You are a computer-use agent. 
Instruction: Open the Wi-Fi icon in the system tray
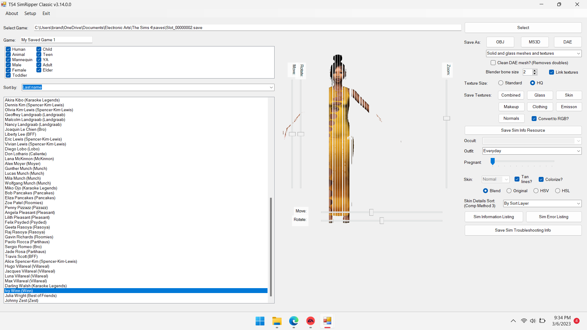click(524, 321)
